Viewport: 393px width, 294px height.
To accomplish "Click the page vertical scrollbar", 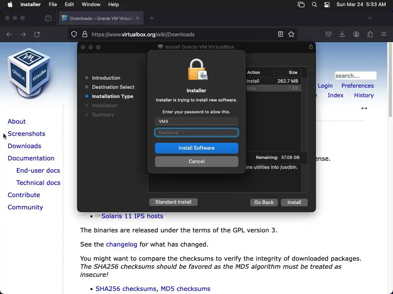I will point(390,80).
